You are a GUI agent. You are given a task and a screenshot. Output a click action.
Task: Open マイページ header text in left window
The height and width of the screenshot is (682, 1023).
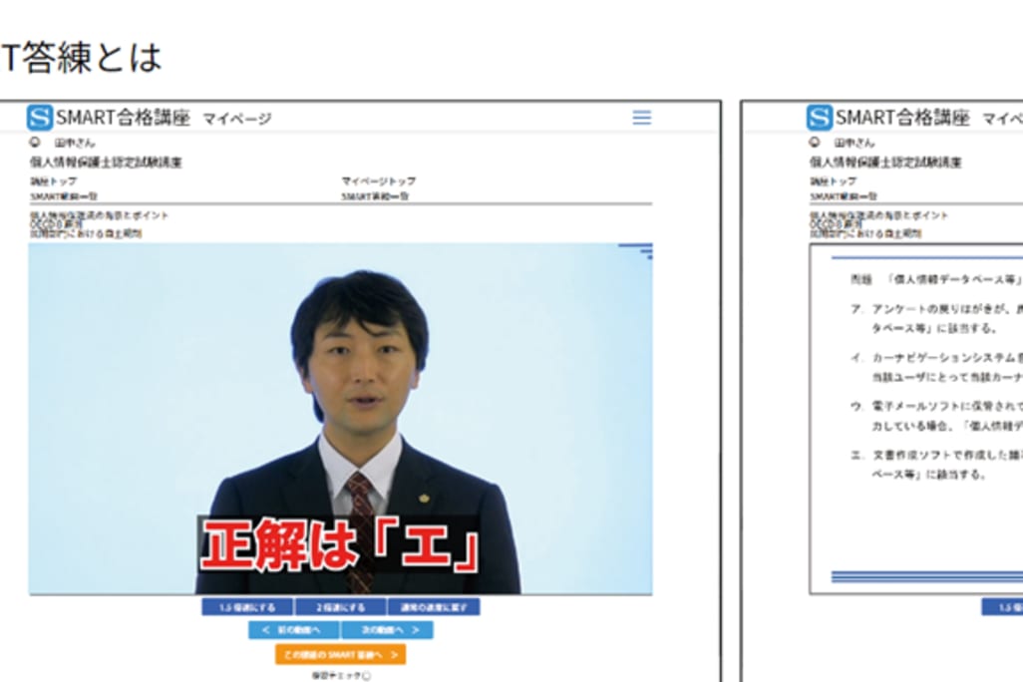click(236, 119)
